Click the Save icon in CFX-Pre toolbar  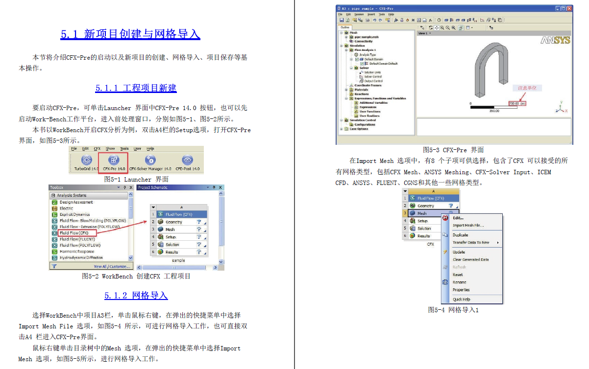click(341, 20)
